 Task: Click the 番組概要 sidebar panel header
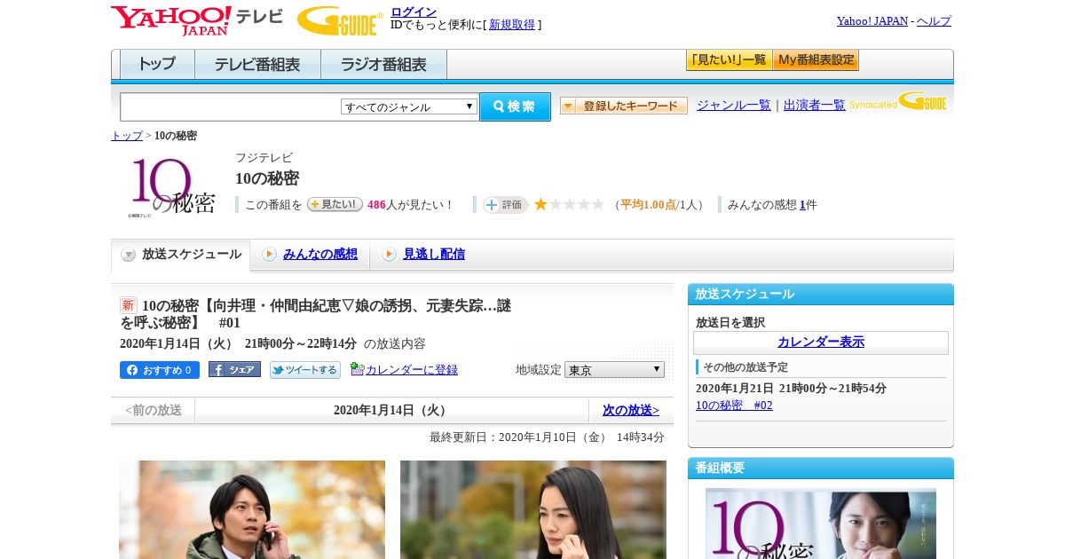coord(821,468)
